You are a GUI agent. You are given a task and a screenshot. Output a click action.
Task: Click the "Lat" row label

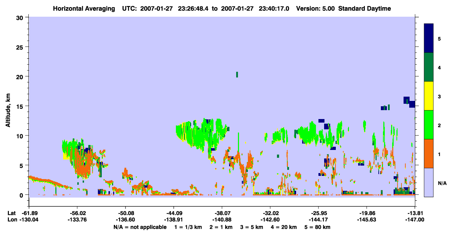coord(11,213)
